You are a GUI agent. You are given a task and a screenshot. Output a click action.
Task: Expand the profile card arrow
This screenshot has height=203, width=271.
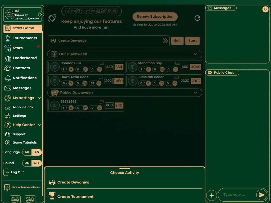pyautogui.click(x=41, y=14)
